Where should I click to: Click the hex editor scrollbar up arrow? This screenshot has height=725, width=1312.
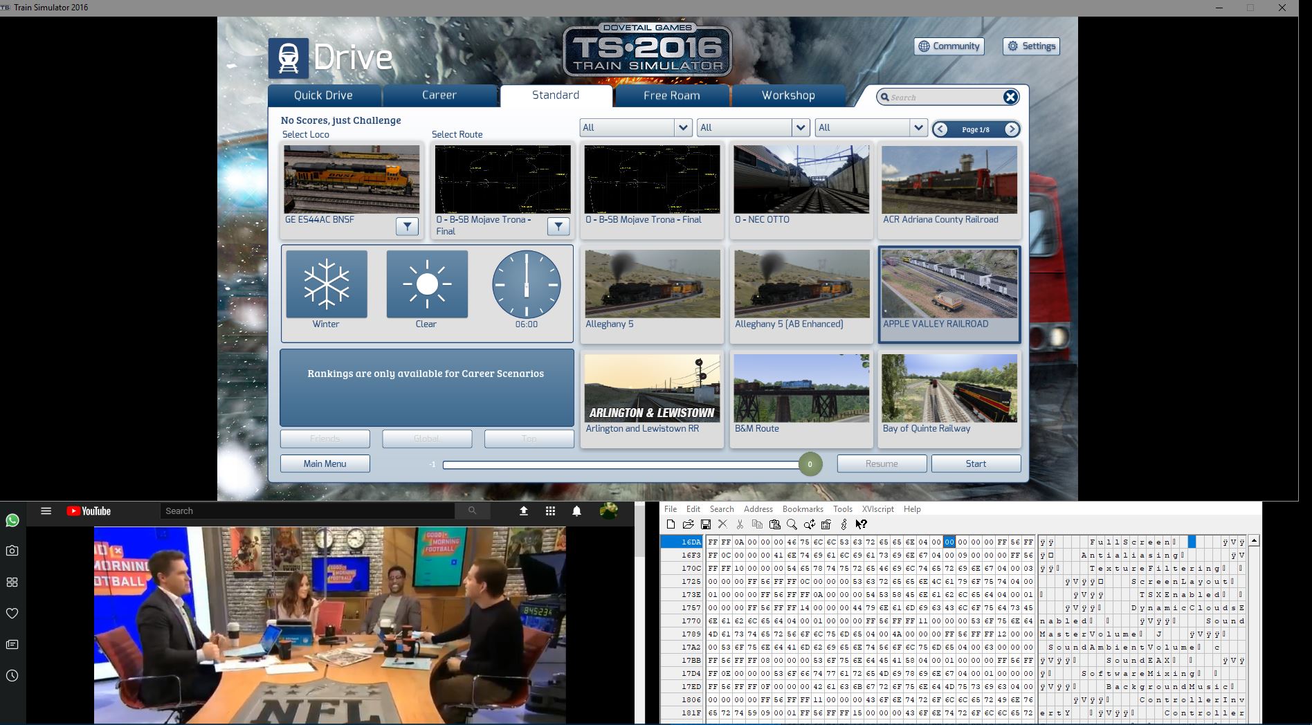pos(1254,540)
